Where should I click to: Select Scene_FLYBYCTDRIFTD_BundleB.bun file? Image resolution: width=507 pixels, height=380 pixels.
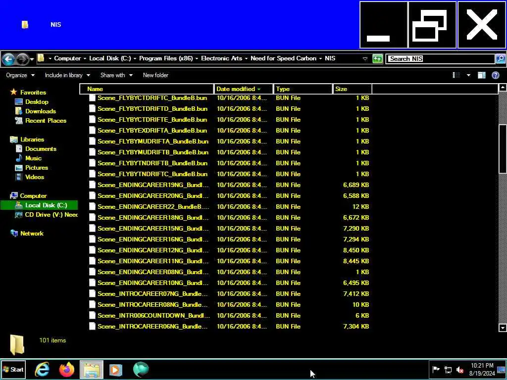click(152, 109)
